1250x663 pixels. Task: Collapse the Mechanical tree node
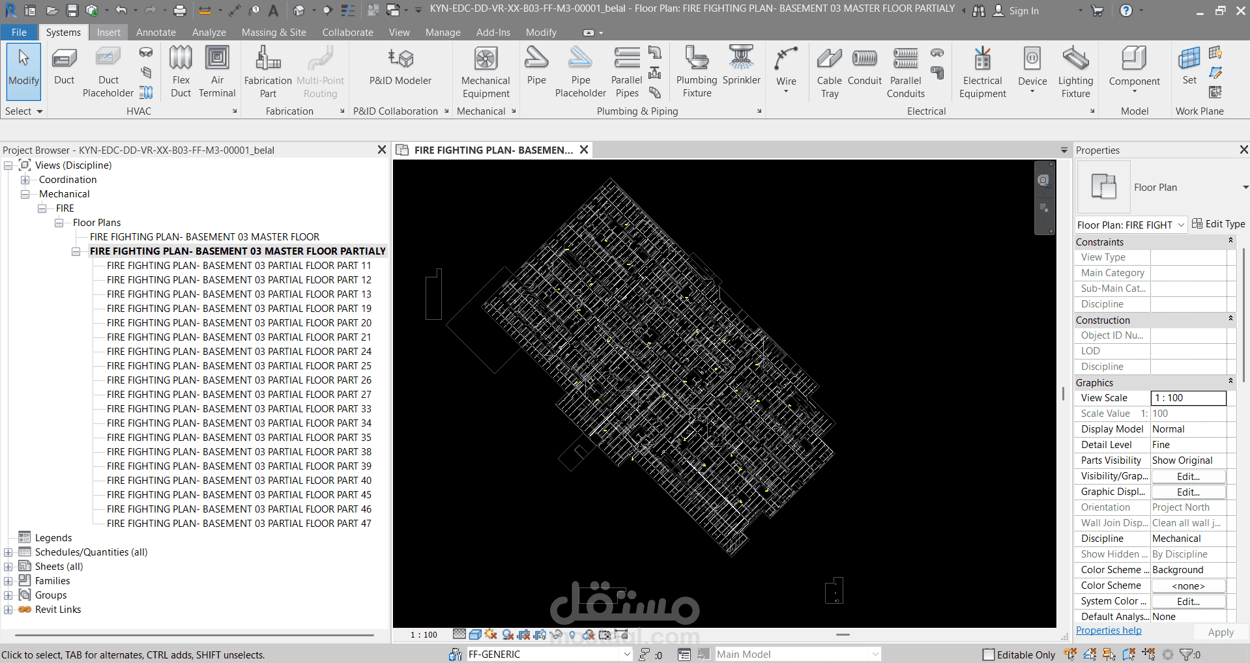click(x=25, y=194)
